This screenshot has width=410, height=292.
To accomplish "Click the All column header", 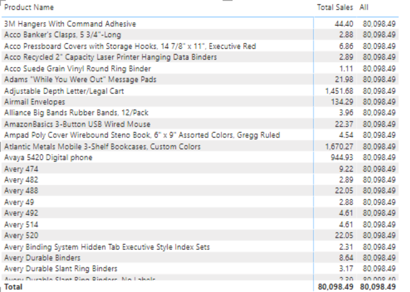I will click(x=364, y=7).
